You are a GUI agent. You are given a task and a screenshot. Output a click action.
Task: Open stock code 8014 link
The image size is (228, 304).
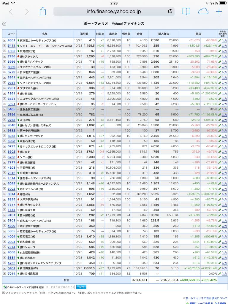pos(12,194)
